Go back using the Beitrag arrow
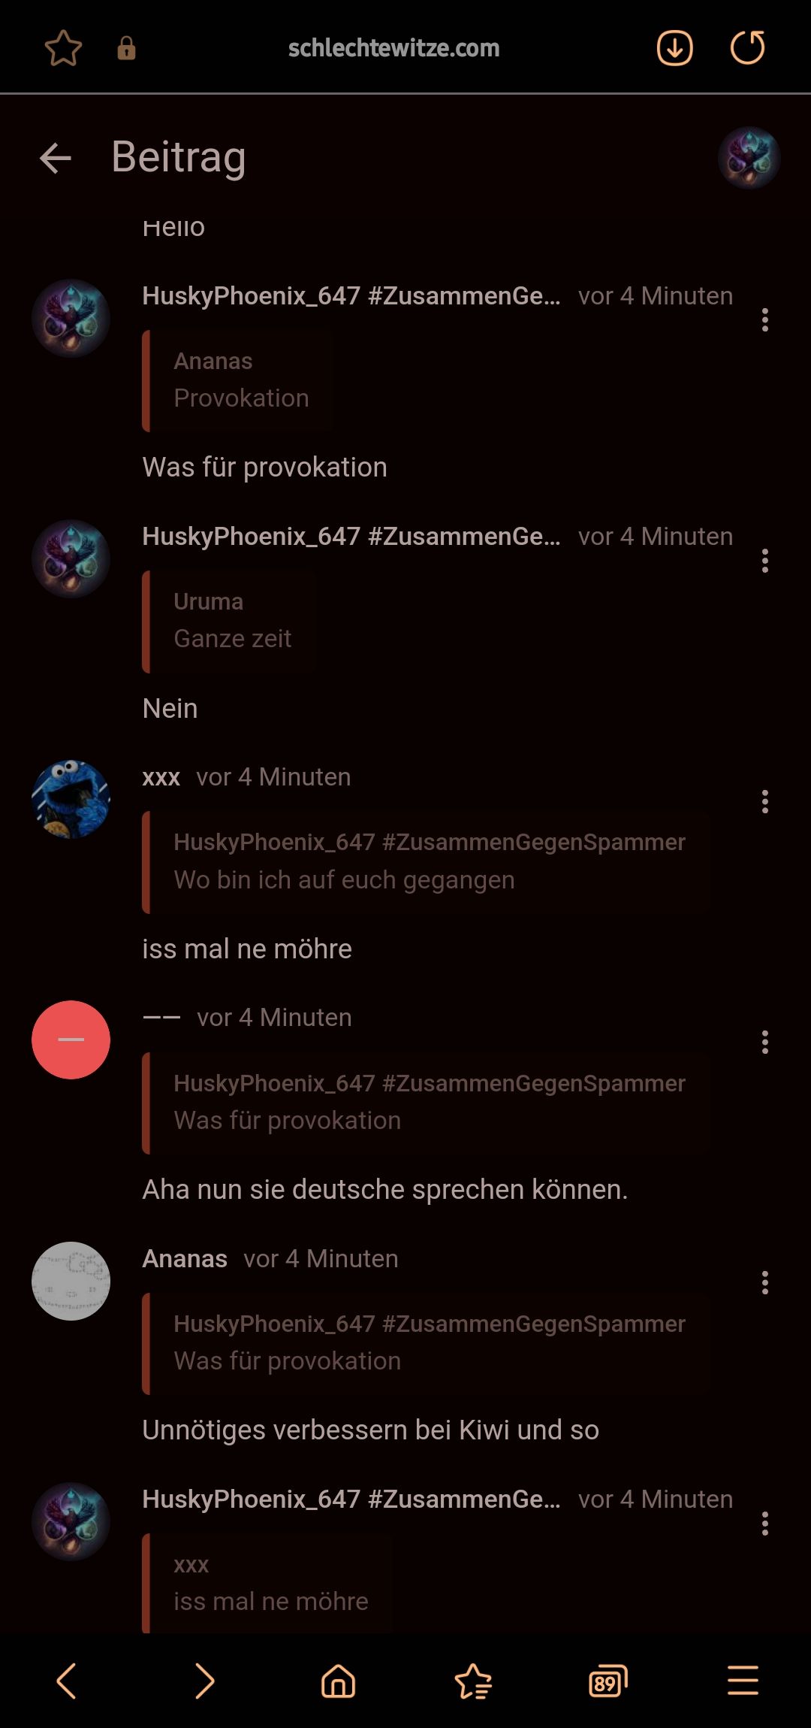Image resolution: width=811 pixels, height=1728 pixels. [x=56, y=158]
